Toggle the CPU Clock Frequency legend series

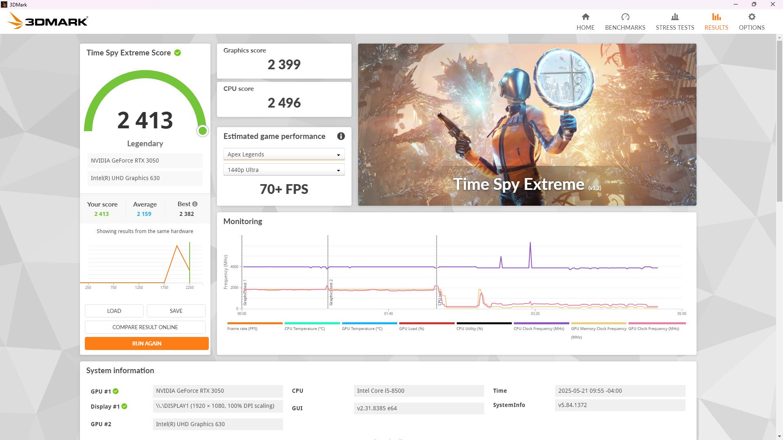tap(539, 328)
